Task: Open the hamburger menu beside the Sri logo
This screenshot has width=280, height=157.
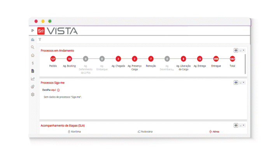Action: pos(33,31)
